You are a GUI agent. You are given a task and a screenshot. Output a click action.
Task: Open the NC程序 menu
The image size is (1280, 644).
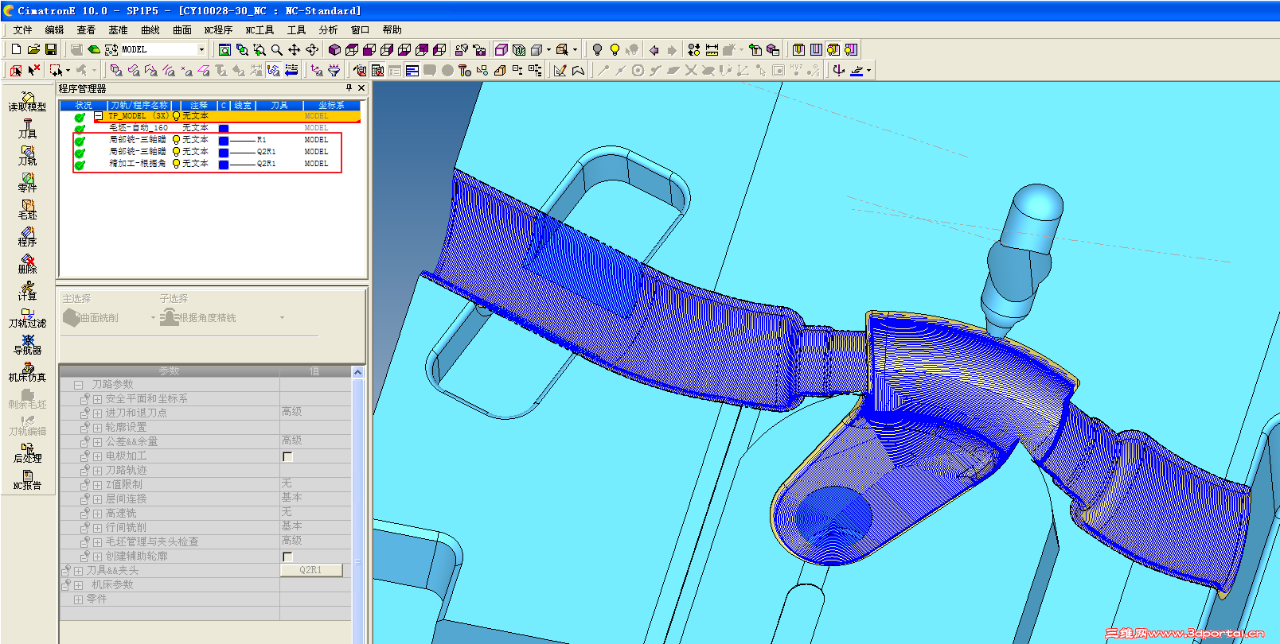click(x=218, y=30)
